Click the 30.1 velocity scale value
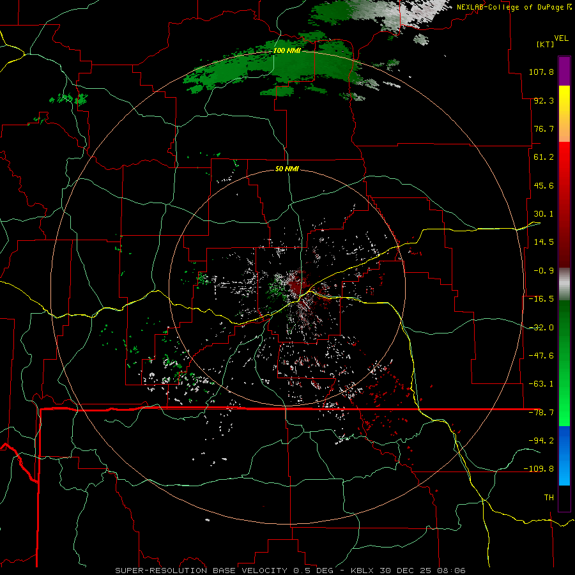Viewport: 575px width, 575px height. [x=544, y=214]
